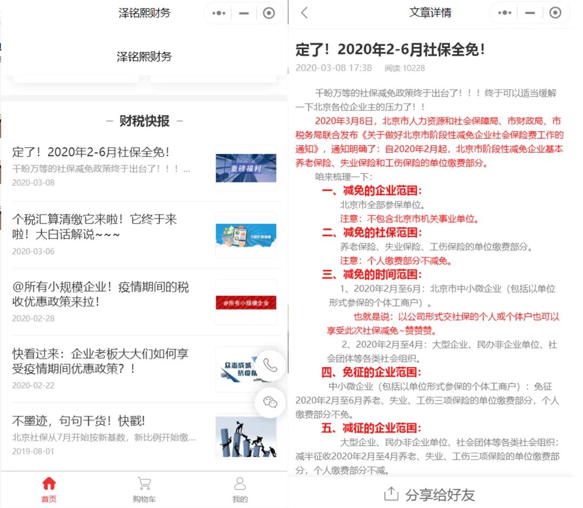Go back using the arrow in 文章详情
Image resolution: width=583 pixels, height=508 pixels.
click(x=304, y=12)
